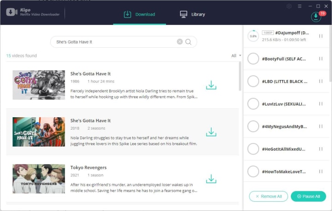Click the Kigo camera logo icon
Screen dimensions: 332x211
[12, 12]
